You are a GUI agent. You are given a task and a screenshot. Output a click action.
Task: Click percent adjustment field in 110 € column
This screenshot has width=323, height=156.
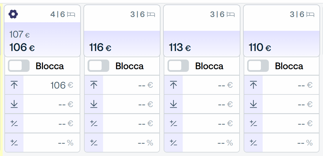[291, 143]
